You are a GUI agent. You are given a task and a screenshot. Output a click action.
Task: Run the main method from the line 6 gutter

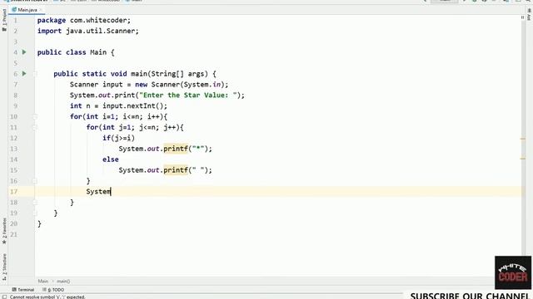24,74
